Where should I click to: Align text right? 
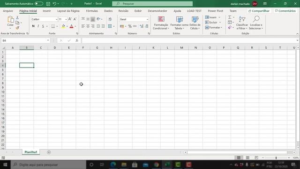point(93,26)
